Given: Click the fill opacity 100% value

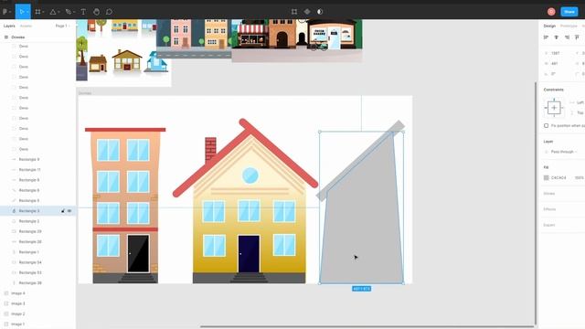Looking at the screenshot, I should coord(579,177).
